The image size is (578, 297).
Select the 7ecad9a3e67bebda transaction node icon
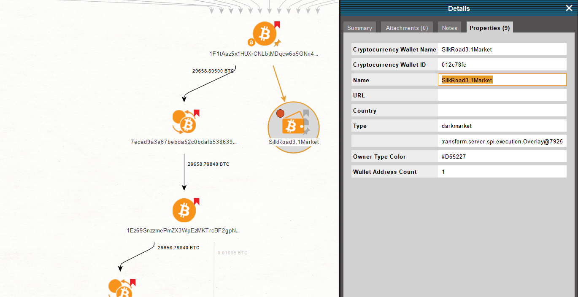coord(184,121)
